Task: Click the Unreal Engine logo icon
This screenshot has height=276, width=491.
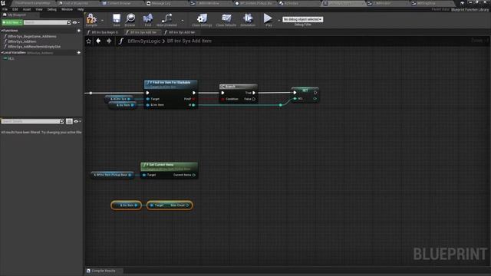Action: 3,3
